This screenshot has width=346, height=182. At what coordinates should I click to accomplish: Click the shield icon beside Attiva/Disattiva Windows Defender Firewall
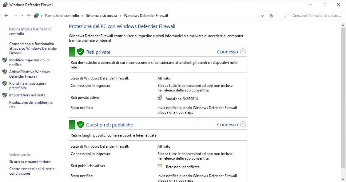coord(4,72)
